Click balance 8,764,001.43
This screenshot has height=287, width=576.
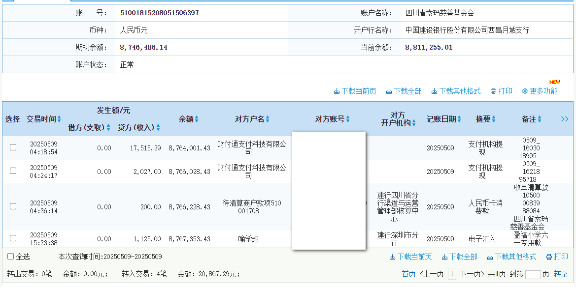pyautogui.click(x=190, y=148)
